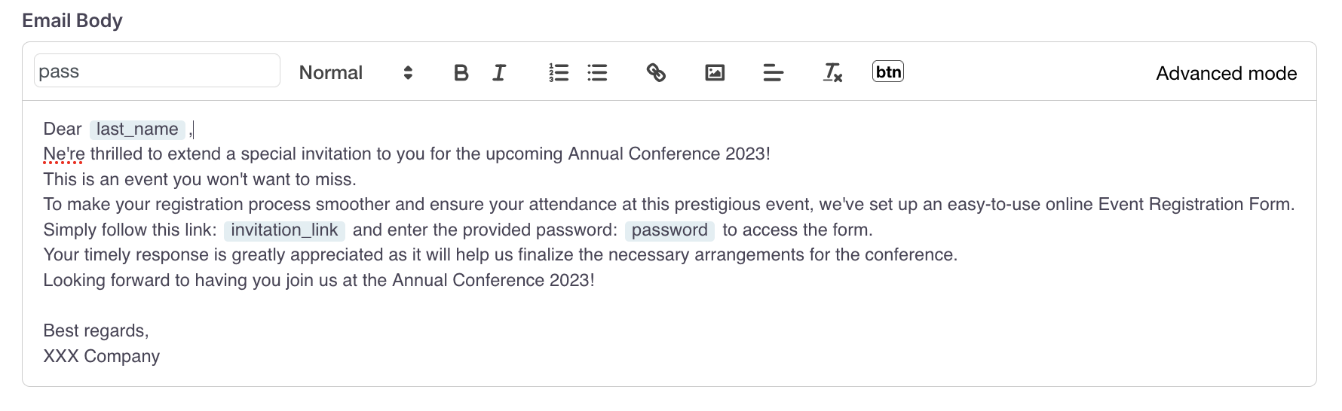1342x411 pixels.
Task: Open the Normal text style dropdown
Action: pos(356,73)
